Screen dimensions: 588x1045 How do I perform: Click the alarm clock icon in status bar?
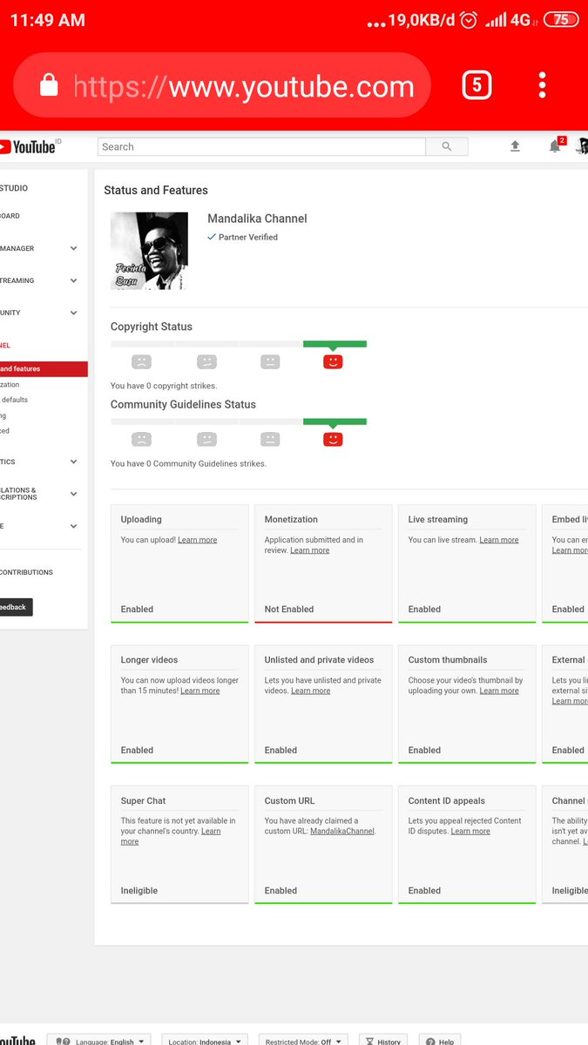469,20
